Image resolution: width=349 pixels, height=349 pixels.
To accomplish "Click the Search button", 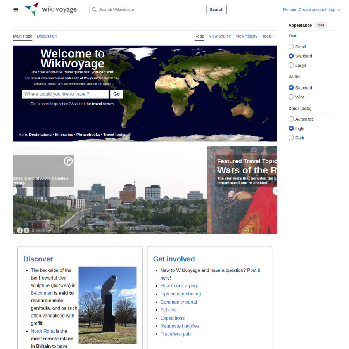I will click(x=216, y=10).
